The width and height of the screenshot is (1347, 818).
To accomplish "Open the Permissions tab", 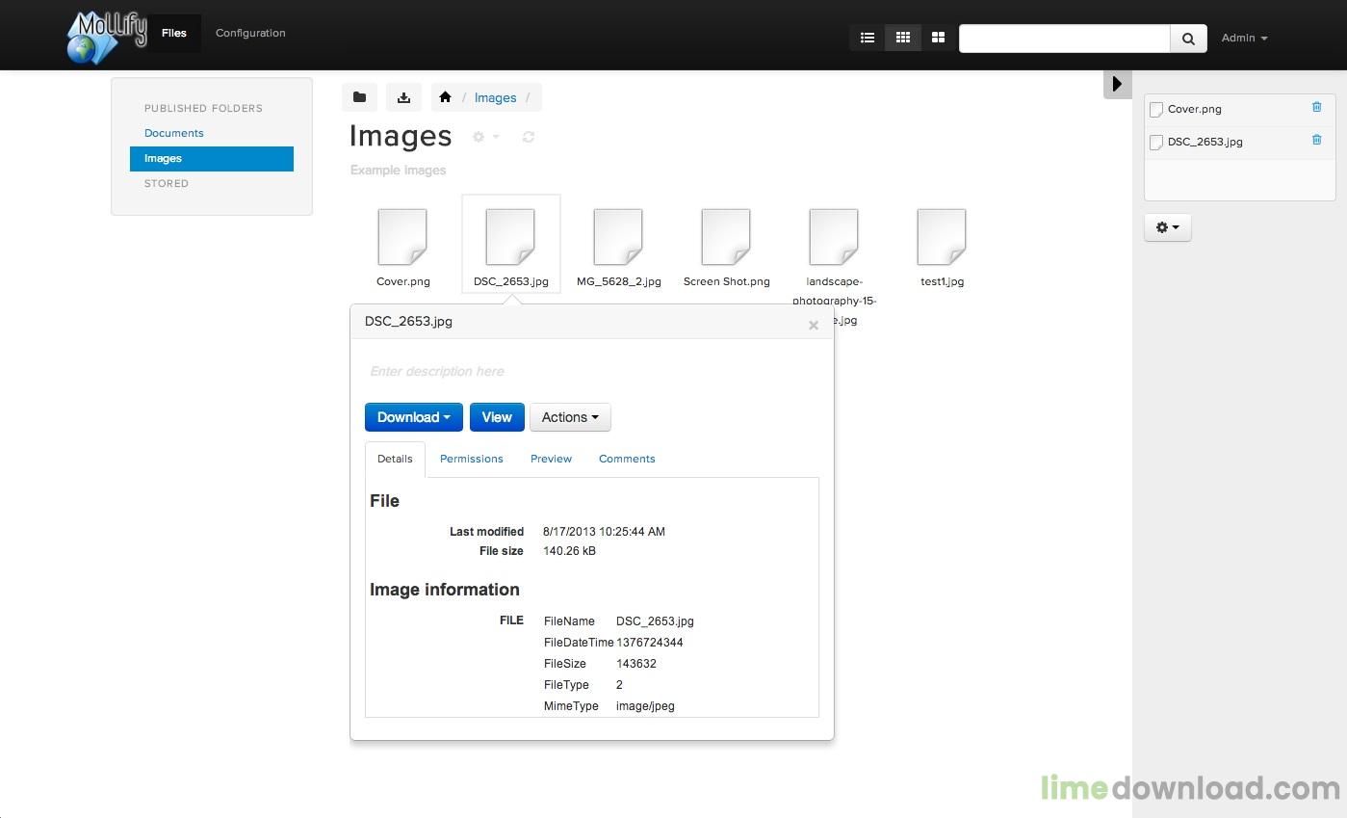I will 471,459.
